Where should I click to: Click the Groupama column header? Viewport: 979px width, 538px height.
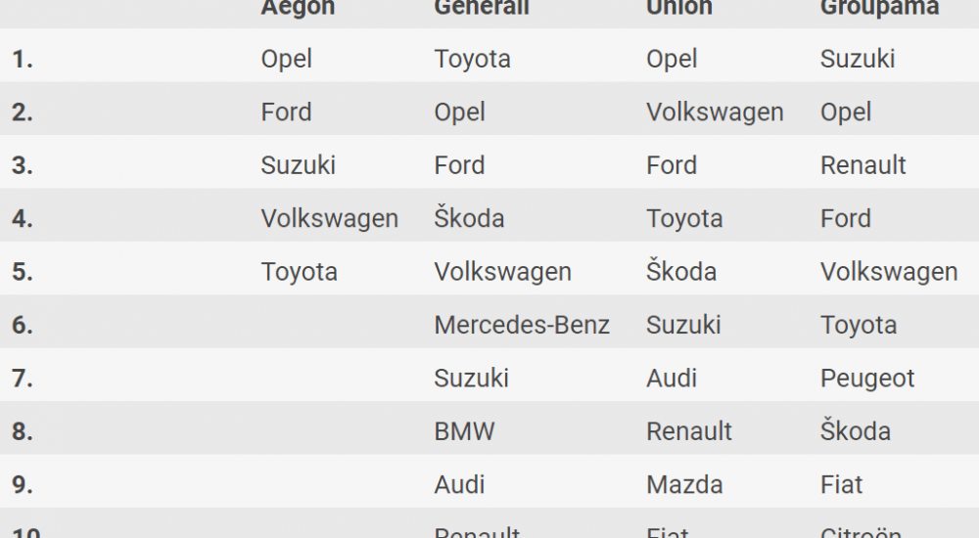pos(879,8)
